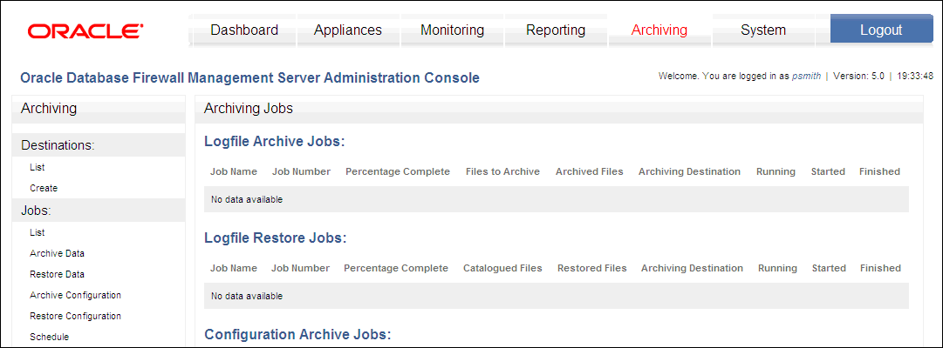Open the Schedule link
The width and height of the screenshot is (943, 348).
pos(50,338)
